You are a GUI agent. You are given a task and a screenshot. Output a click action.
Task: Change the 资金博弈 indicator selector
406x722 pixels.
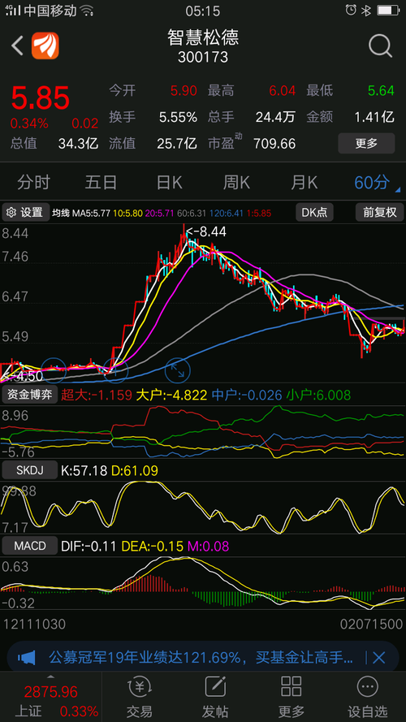[x=30, y=394]
